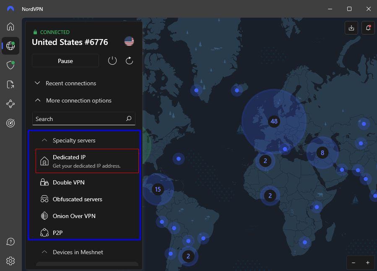Screen dimensions: 377x271
Task: Click the notifications bell icon
Action: [x=368, y=28]
